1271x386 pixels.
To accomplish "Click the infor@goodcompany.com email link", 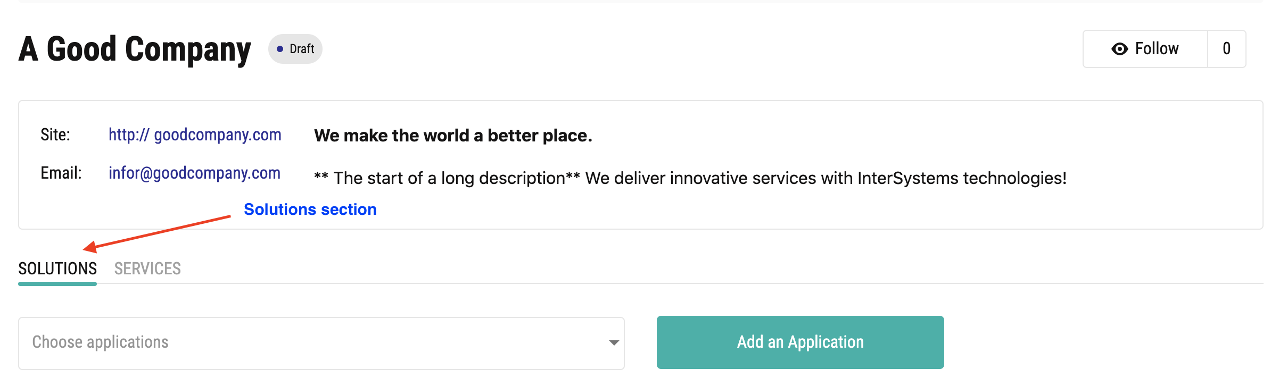I will [194, 173].
